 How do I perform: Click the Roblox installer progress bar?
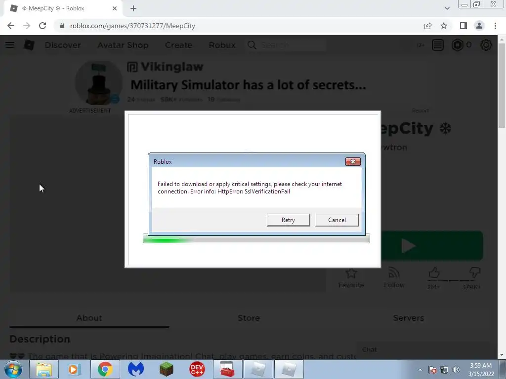tap(256, 239)
